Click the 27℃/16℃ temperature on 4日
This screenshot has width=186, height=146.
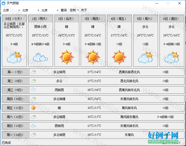(119, 35)
